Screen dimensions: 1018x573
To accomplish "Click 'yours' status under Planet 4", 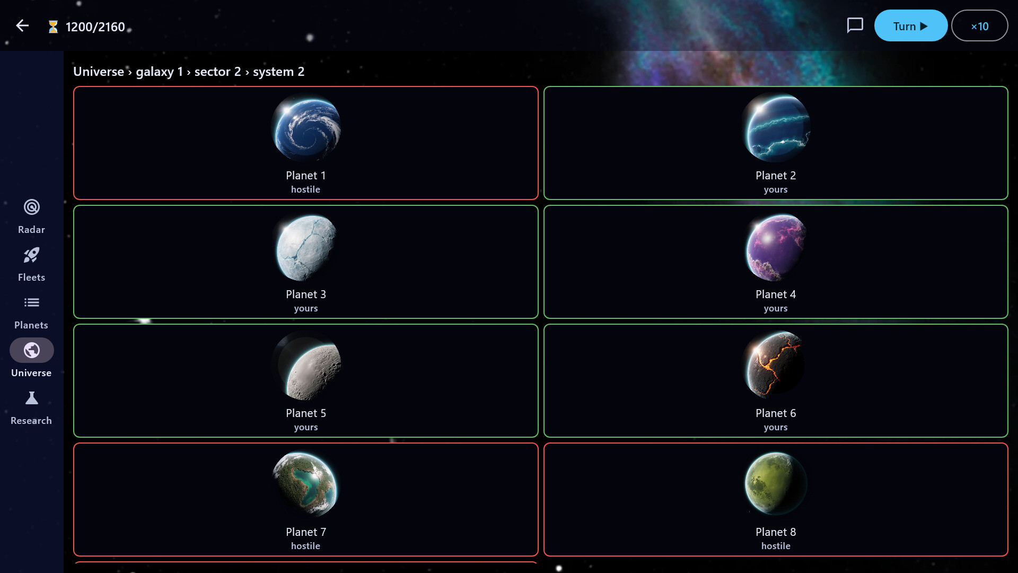I will coord(776,309).
